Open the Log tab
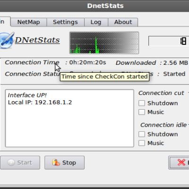Image resolution: width=189 pixels, height=189 pixels. click(x=96, y=22)
